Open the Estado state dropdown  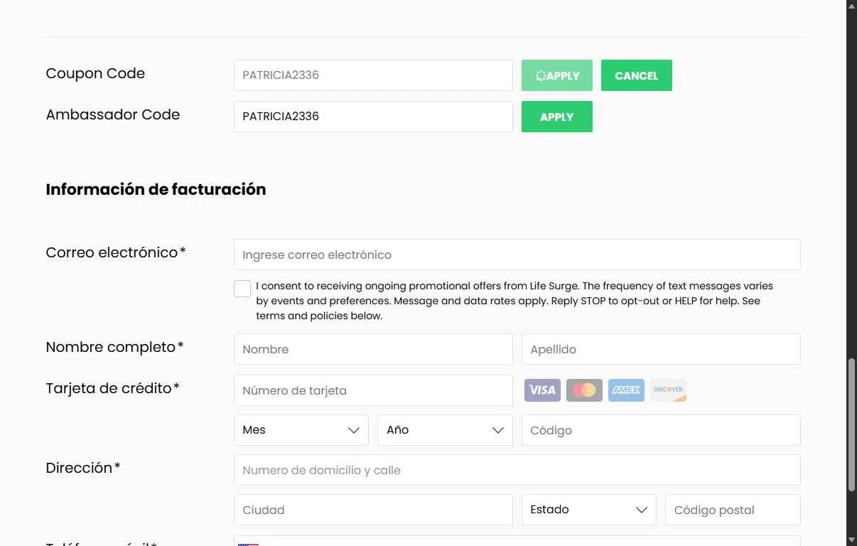pyautogui.click(x=588, y=510)
